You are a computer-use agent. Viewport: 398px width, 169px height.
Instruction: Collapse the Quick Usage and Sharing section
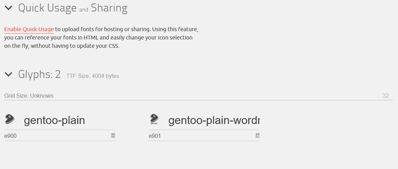pos(9,8)
